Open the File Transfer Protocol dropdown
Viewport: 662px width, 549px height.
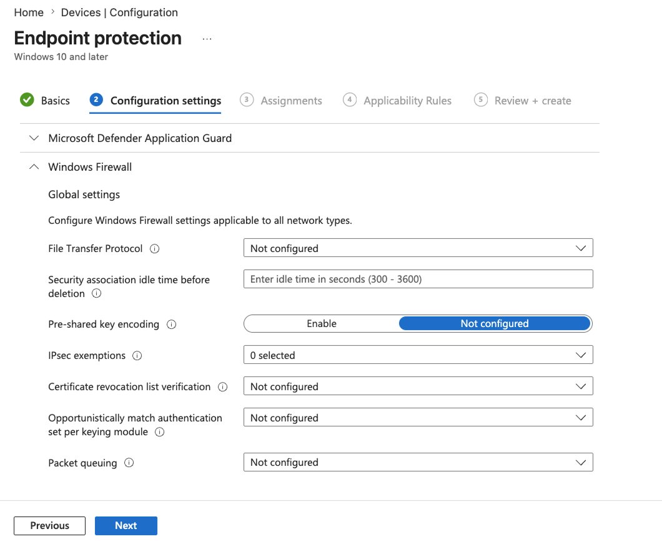click(x=418, y=248)
